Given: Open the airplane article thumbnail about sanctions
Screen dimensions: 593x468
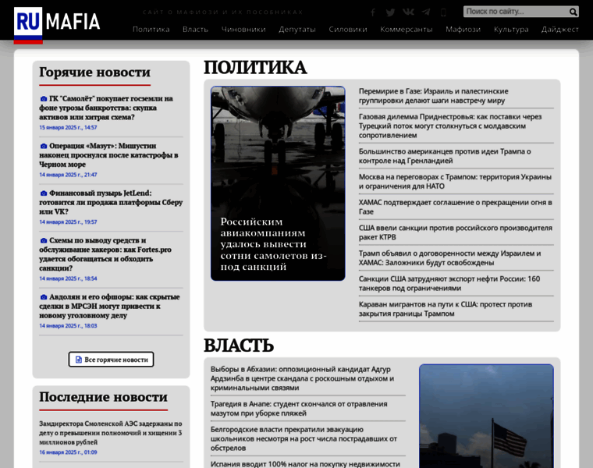Looking at the screenshot, I should point(278,183).
